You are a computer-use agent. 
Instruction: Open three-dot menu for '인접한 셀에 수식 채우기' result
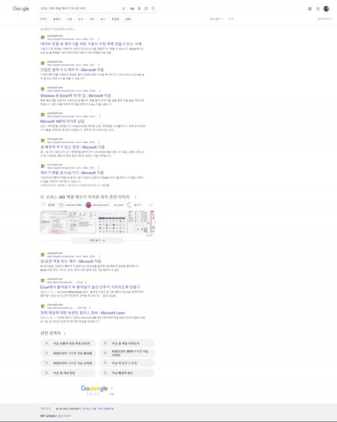98,65
